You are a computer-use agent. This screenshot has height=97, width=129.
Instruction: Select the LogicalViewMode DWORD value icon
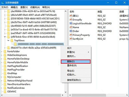click(x=71, y=23)
